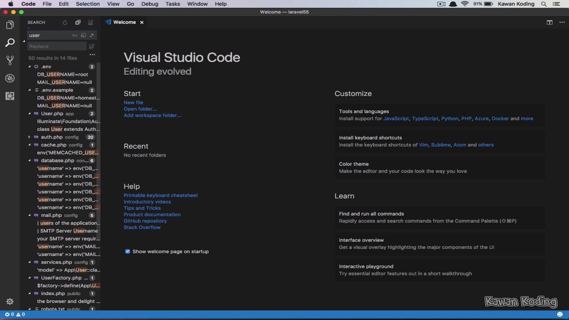Click Add workspace folder link
This screenshot has width=569, height=320.
tap(152, 116)
